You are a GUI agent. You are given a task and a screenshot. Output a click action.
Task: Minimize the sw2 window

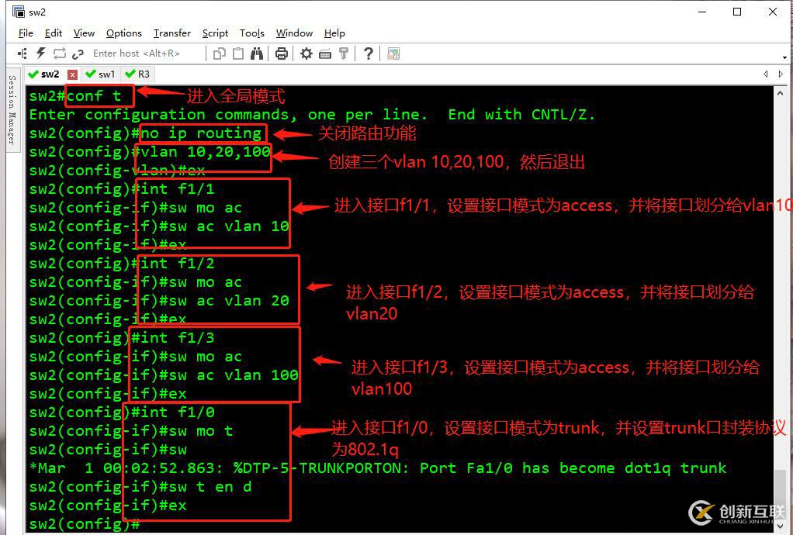(x=701, y=12)
